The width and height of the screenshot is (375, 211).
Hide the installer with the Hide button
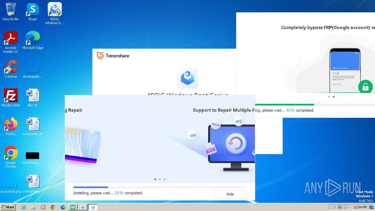(x=230, y=194)
